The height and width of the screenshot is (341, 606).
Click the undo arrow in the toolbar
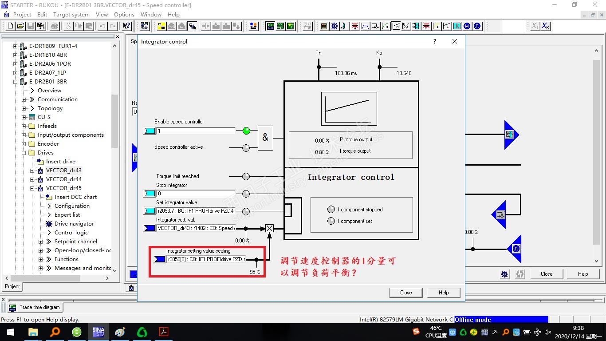click(102, 26)
